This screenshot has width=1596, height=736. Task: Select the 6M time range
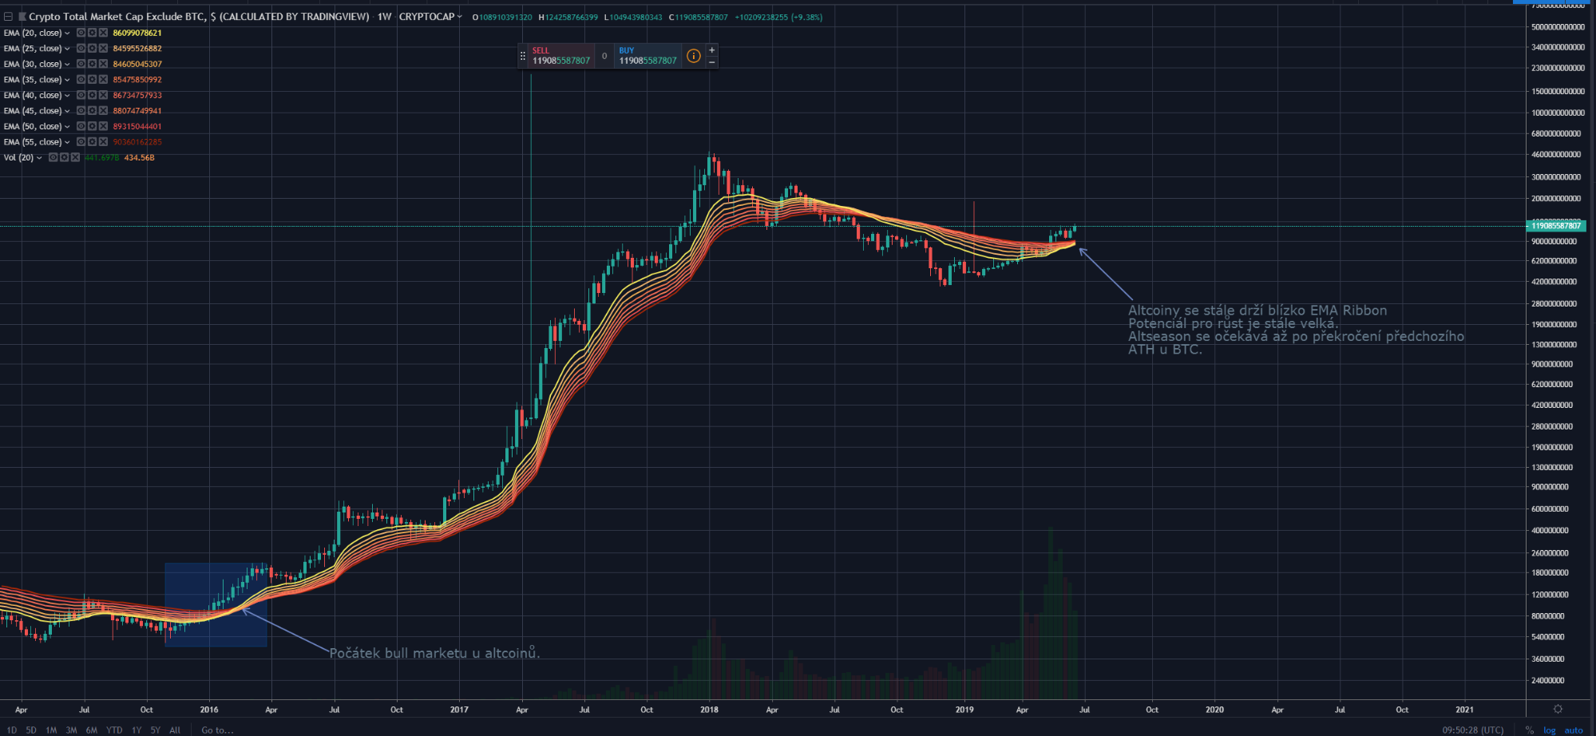pyautogui.click(x=92, y=730)
